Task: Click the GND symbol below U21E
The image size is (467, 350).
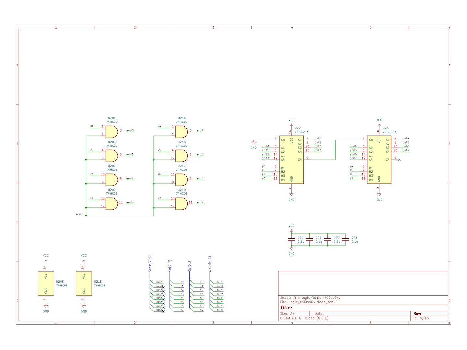Action: pos(84,306)
